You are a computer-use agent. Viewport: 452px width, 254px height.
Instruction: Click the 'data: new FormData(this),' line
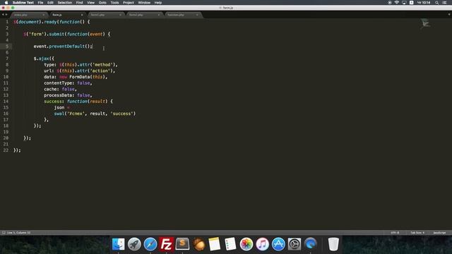(x=76, y=77)
